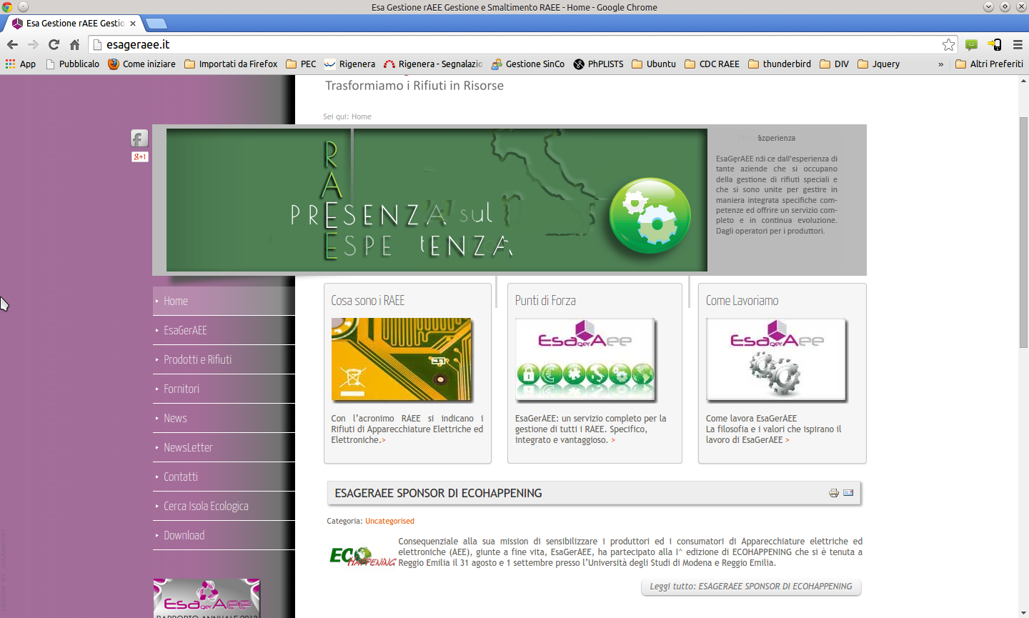Click the address bar showing esageraee.it

[x=514, y=44]
